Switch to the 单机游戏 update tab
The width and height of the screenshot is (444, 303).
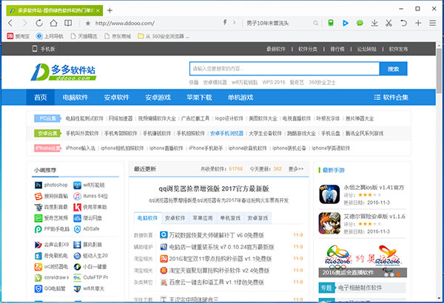click(230, 218)
